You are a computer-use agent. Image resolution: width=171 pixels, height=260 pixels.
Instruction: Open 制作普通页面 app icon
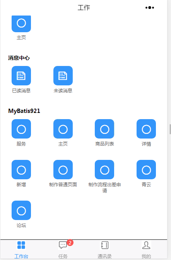click(63, 170)
